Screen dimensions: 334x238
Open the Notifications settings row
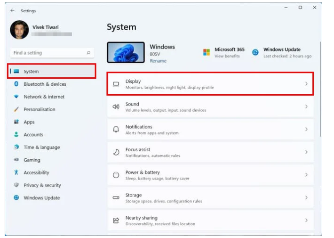210,130
